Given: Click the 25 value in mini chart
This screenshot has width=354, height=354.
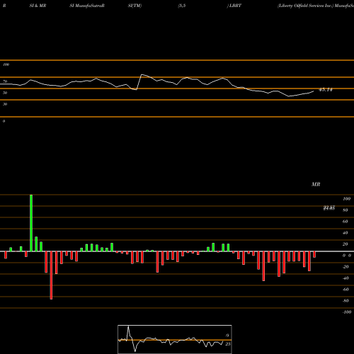Looking at the screenshot, I should (x=228, y=344).
